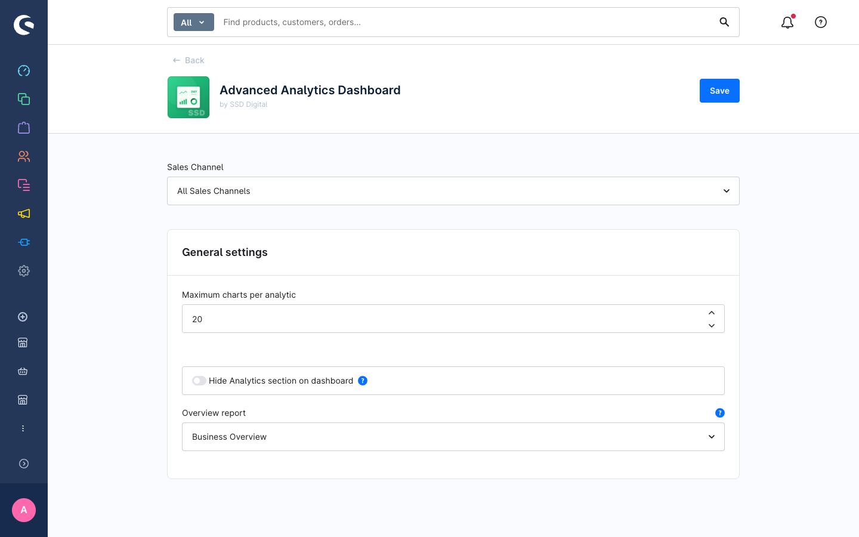Open the Catalogues section icon
This screenshot has width=859, height=537.
click(x=24, y=99)
